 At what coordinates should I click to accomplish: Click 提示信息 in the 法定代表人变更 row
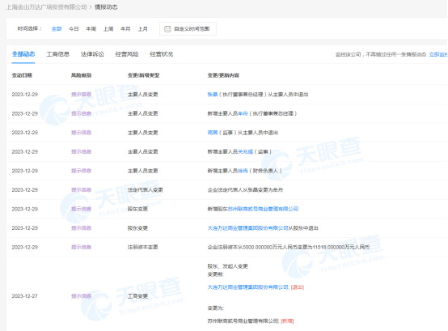[81, 190]
